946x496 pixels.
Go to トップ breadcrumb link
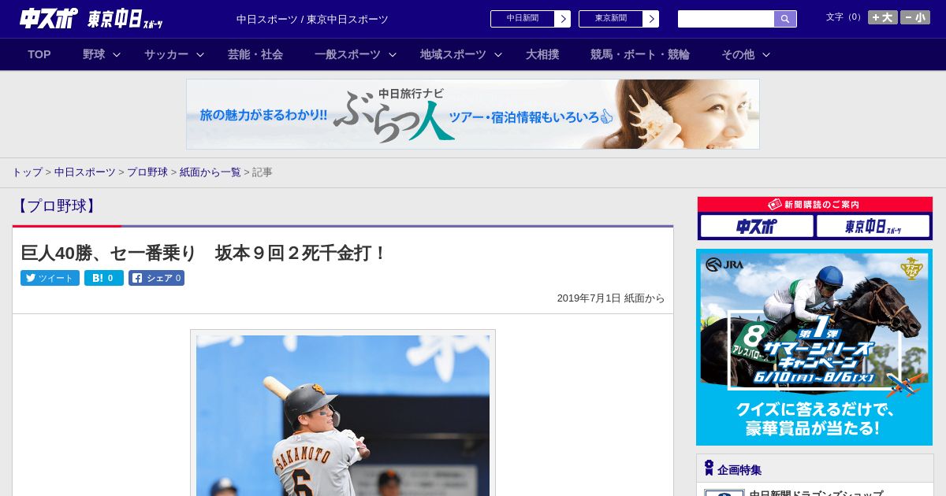pos(27,172)
